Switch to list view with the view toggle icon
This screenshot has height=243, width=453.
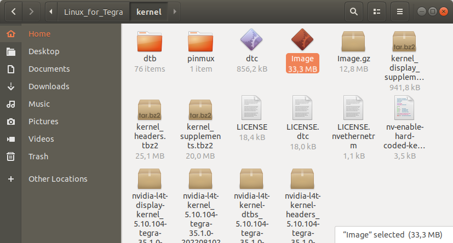377,12
